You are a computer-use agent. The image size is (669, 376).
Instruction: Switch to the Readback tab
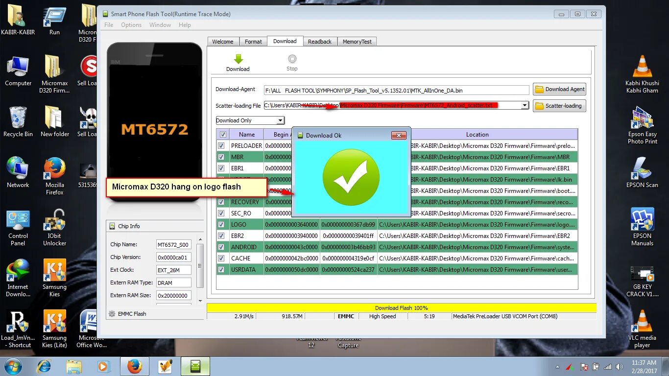pyautogui.click(x=320, y=42)
